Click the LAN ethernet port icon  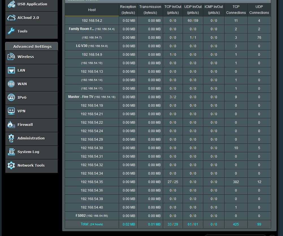[x=11, y=70]
